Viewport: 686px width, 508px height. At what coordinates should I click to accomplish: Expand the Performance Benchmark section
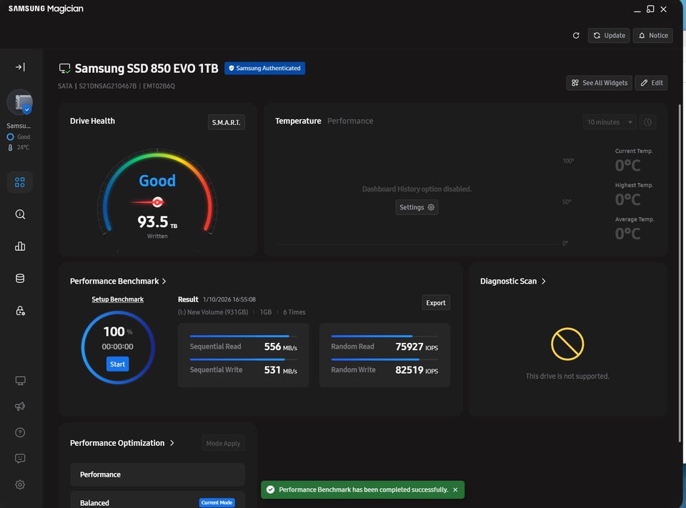(x=164, y=282)
